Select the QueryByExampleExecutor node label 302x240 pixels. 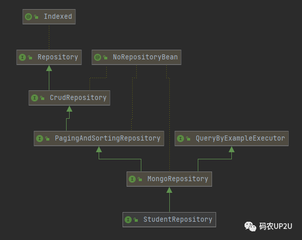240,139
